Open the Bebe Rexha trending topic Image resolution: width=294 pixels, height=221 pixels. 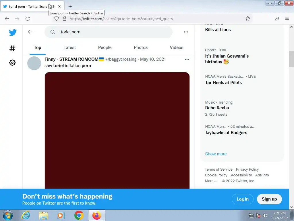coord(217,108)
